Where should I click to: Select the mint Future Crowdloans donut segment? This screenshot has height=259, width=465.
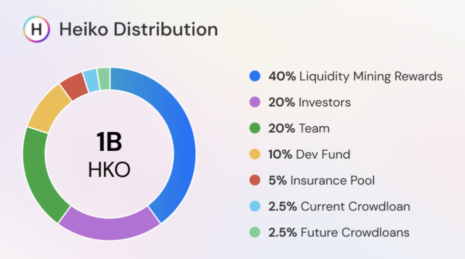click(x=104, y=79)
